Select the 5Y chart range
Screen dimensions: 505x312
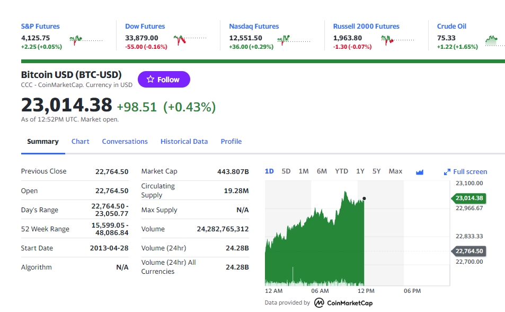point(376,171)
